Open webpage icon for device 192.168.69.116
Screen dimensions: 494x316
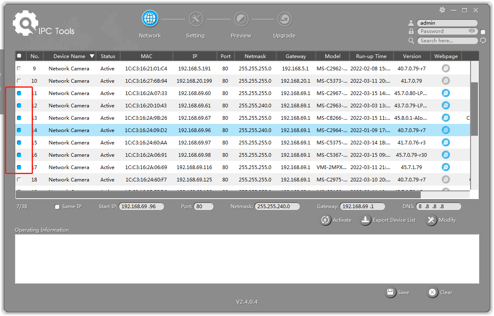click(445, 167)
